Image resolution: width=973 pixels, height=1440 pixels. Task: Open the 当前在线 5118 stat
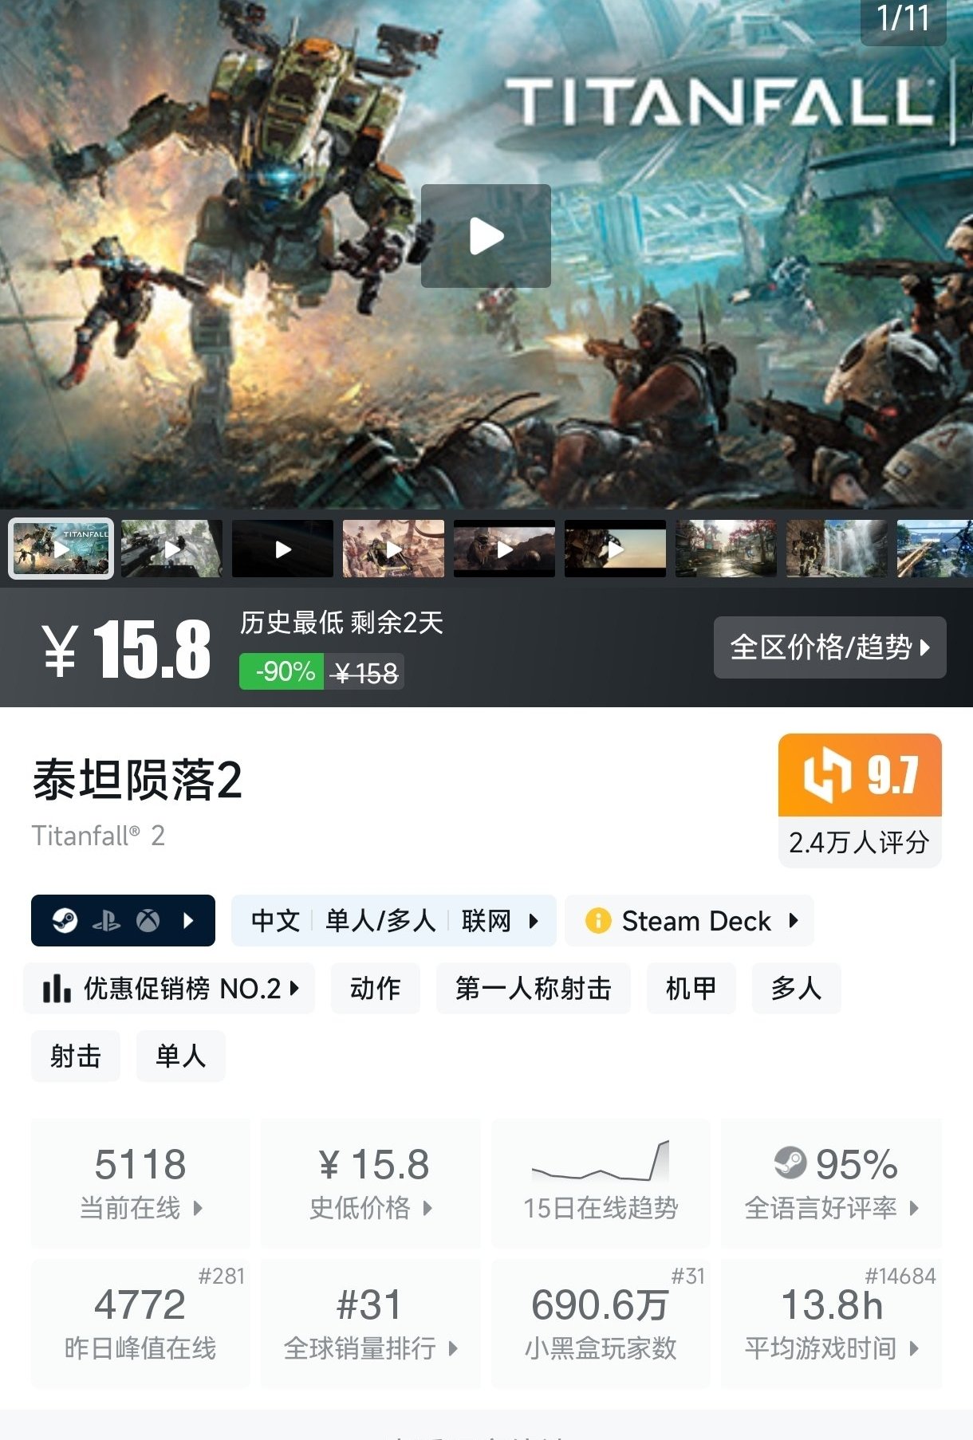(140, 1183)
